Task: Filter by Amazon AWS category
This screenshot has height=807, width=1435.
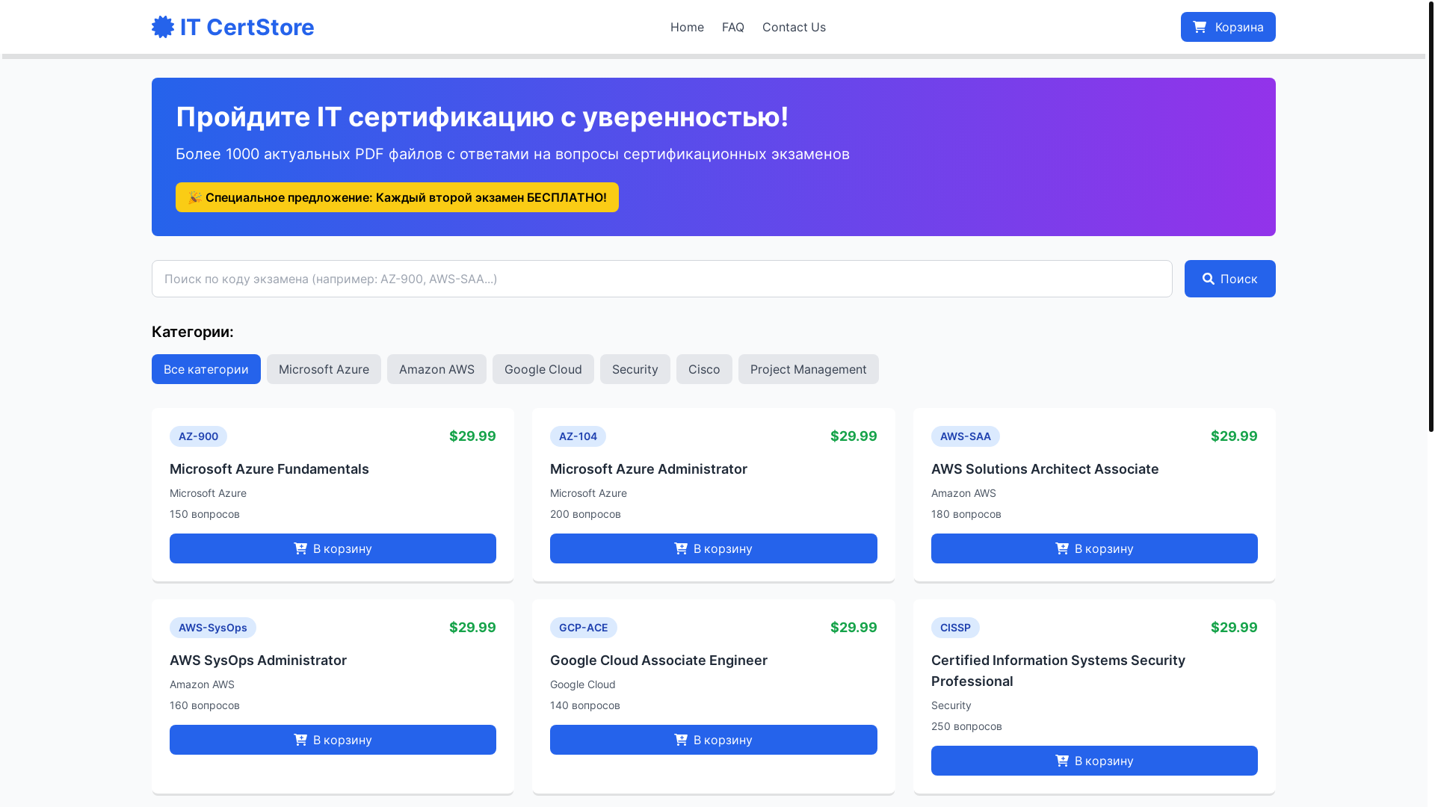Action: click(x=436, y=369)
